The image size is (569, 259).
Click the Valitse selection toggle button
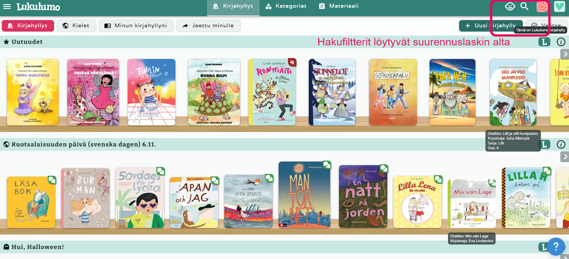pyautogui.click(x=546, y=26)
